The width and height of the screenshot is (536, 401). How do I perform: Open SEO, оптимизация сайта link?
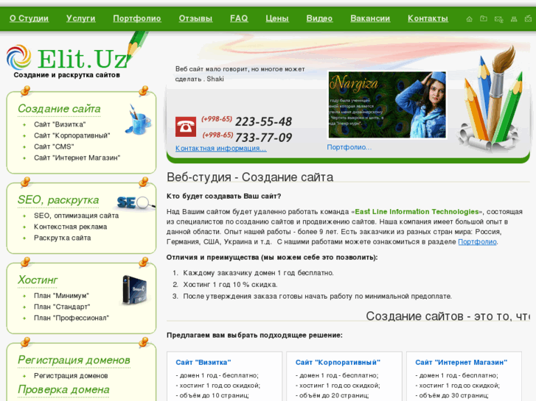pos(76,216)
